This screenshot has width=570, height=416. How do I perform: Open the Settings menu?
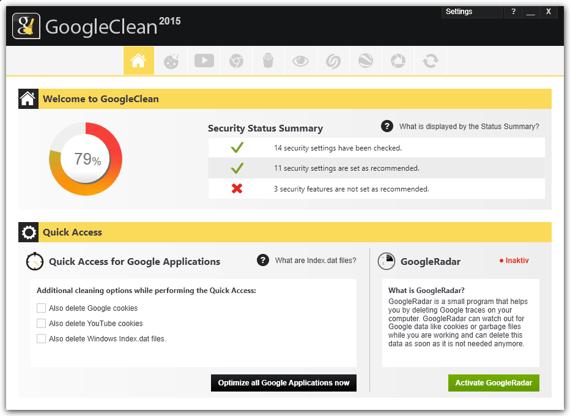click(x=472, y=12)
